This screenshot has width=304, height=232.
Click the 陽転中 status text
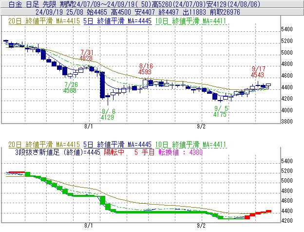point(114,152)
